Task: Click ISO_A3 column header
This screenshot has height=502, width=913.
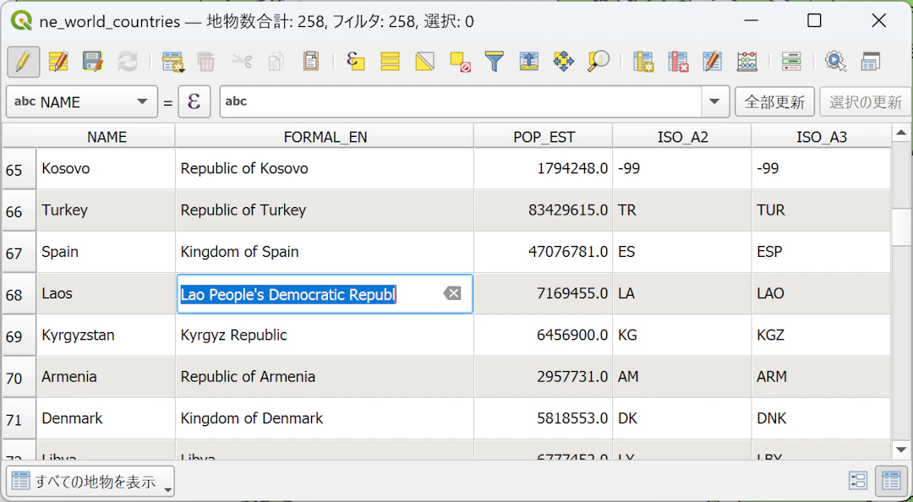Action: click(821, 137)
